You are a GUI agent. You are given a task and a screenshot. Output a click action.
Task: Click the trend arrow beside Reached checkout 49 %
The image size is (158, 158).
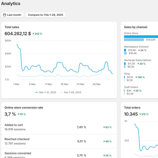coord(104,141)
